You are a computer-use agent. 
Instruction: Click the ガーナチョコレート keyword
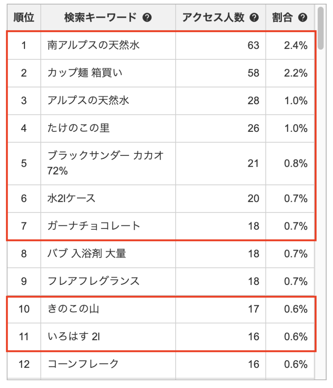tap(94, 226)
